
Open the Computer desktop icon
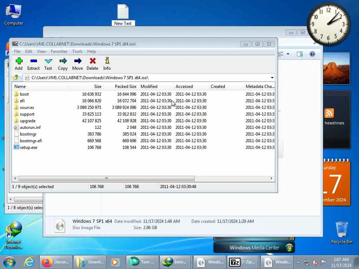pyautogui.click(x=14, y=15)
